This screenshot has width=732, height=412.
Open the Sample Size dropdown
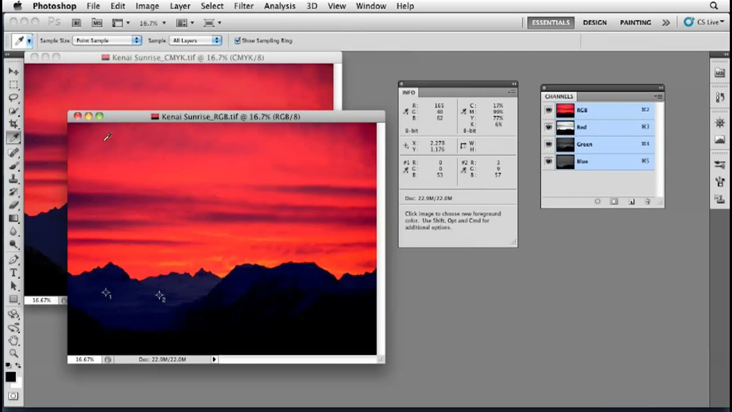click(107, 41)
